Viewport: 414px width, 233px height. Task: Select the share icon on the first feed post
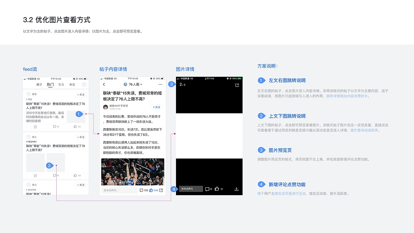[35, 127]
